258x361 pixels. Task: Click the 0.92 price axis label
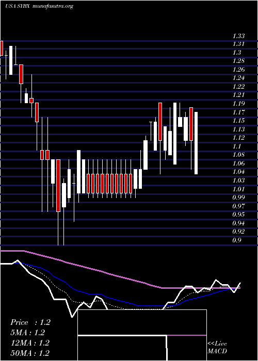(238, 232)
